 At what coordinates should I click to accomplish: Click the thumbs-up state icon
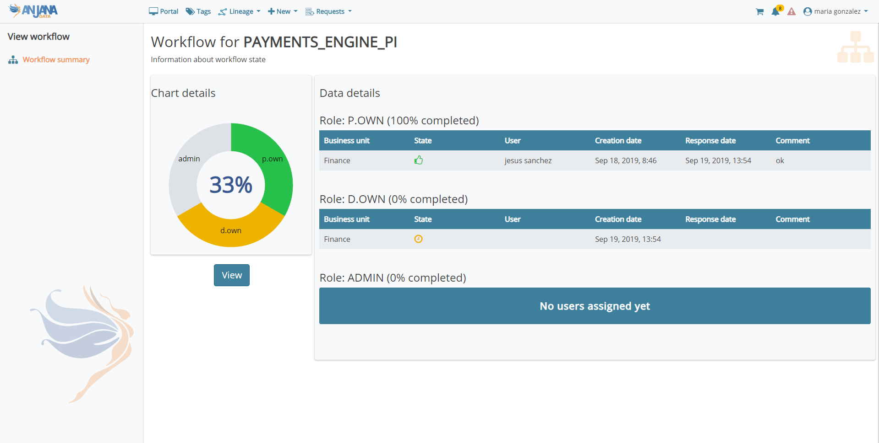pyautogui.click(x=418, y=160)
